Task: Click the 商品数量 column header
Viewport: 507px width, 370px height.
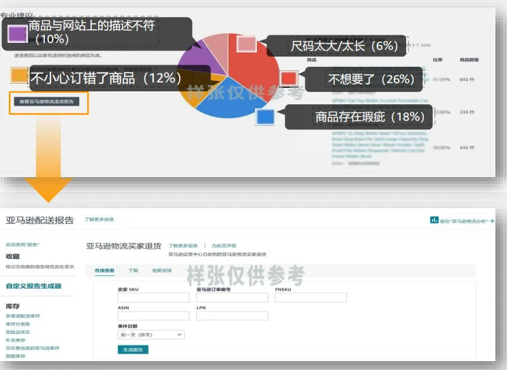Action: pyautogui.click(x=469, y=60)
